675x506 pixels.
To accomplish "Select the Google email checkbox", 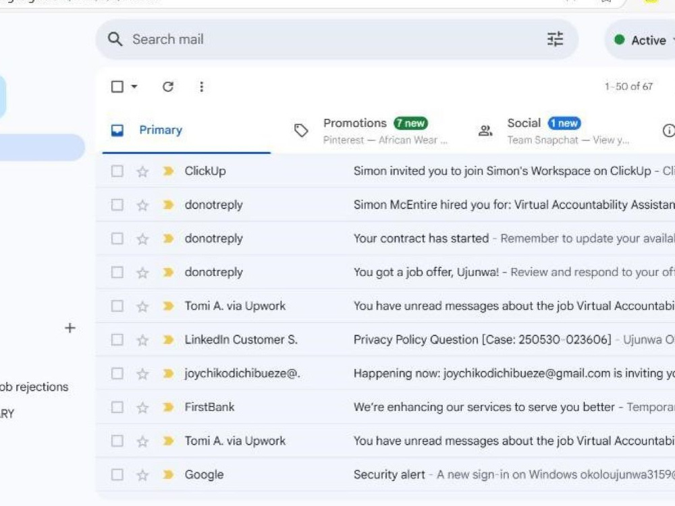I will tap(117, 474).
